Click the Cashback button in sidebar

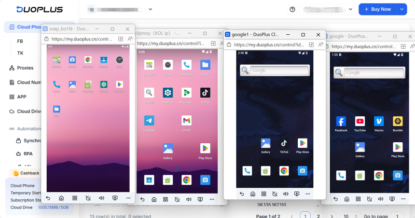pyautogui.click(x=26, y=173)
